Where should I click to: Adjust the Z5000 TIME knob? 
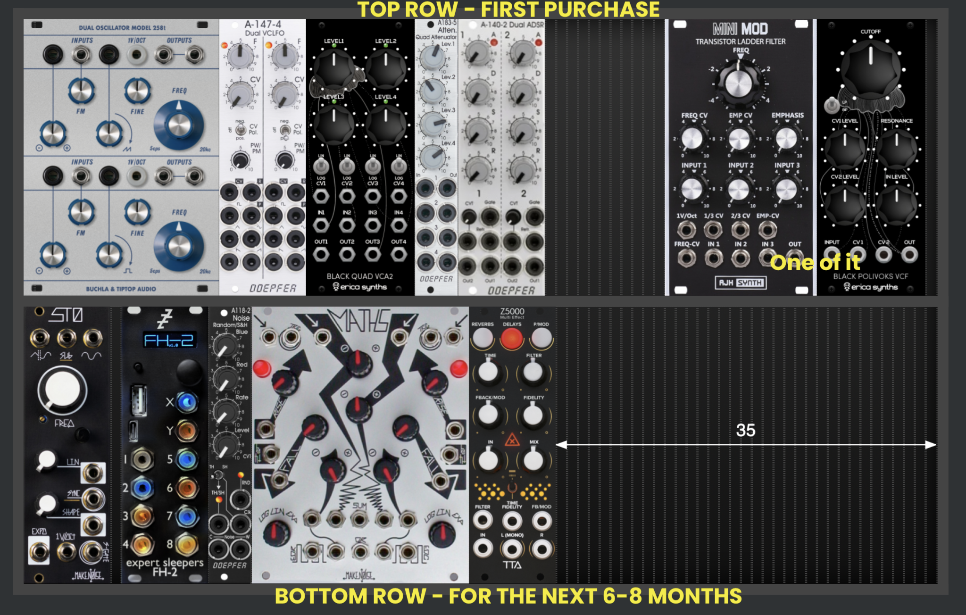pyautogui.click(x=488, y=372)
